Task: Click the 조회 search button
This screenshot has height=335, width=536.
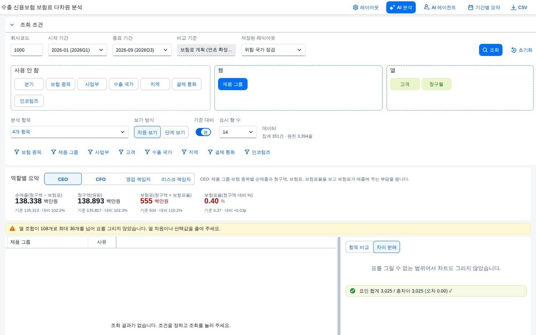Action: (x=490, y=50)
